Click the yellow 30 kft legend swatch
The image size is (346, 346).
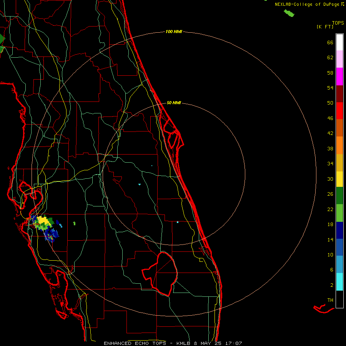339,179
